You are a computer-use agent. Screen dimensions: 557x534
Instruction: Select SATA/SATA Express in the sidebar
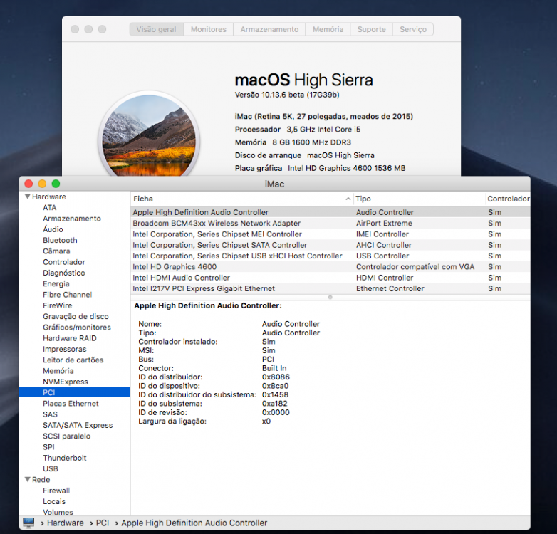pos(78,425)
